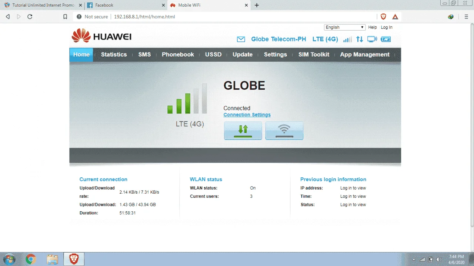Click the signal strength icon in header

click(347, 39)
